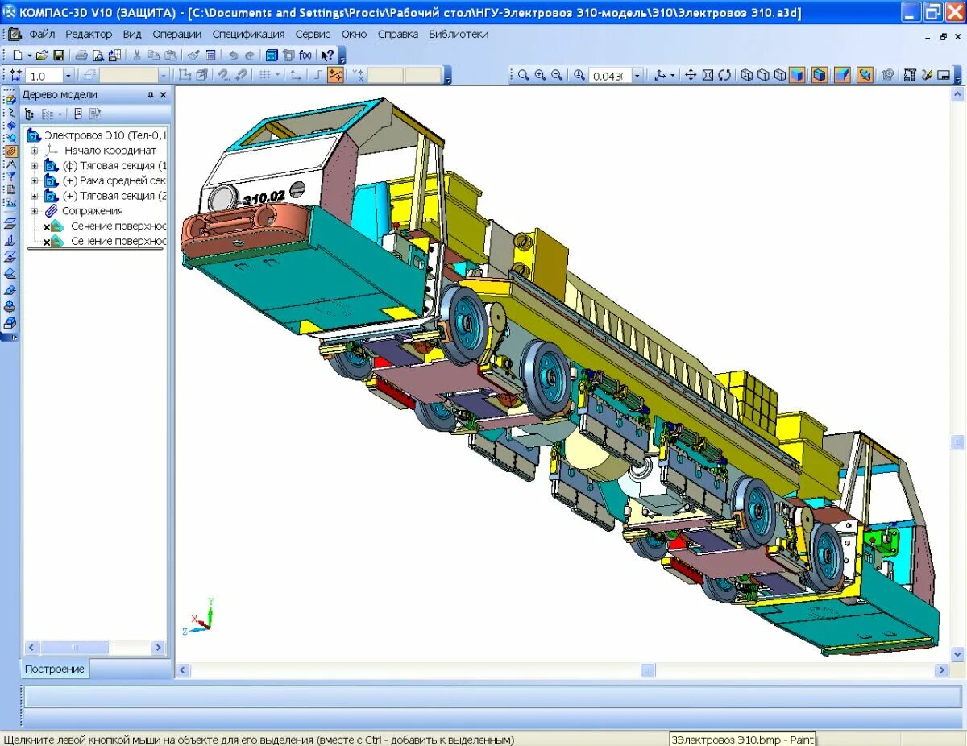967x746 pixels.
Task: Click the show all fit view icon
Action: tap(708, 75)
